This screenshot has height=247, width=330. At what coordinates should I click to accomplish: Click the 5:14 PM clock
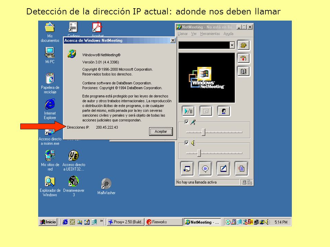pos(281,222)
